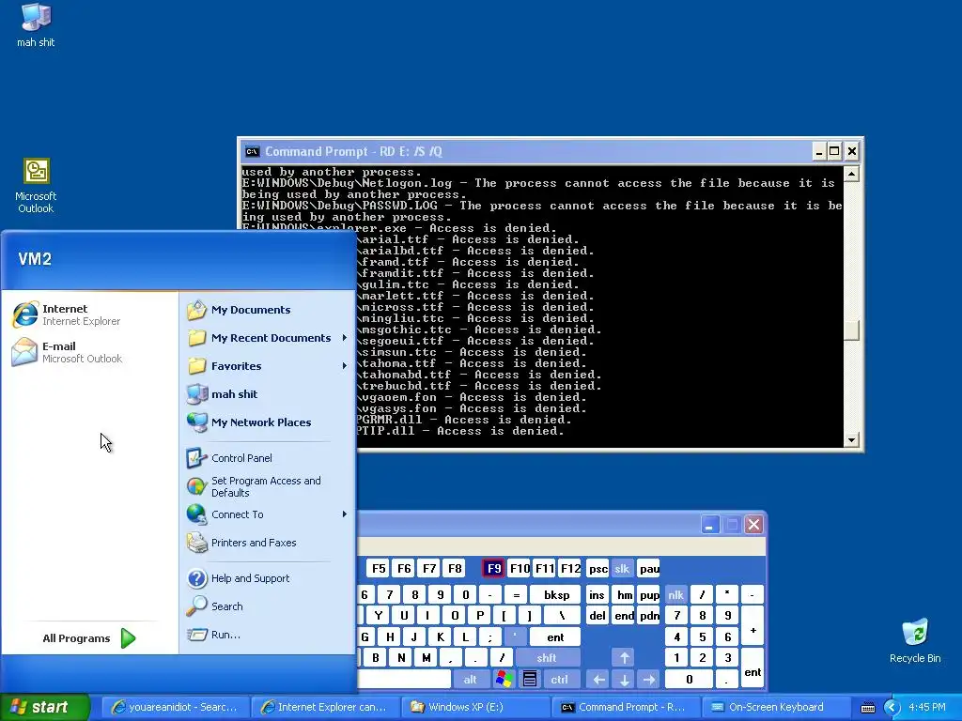The image size is (962, 721).
Task: Minimize the On-Screen Keyboard window
Action: [710, 525]
